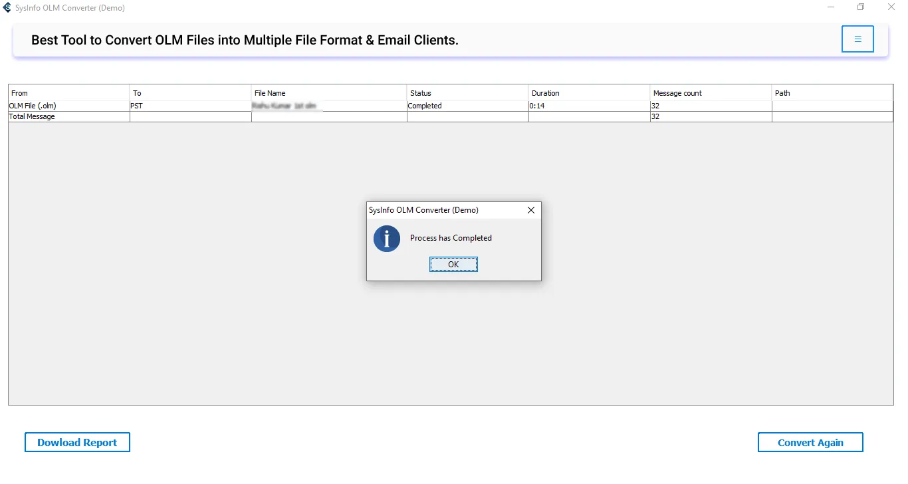Screen dimensions: 908x484
Task: Select the To column header
Action: (x=190, y=93)
